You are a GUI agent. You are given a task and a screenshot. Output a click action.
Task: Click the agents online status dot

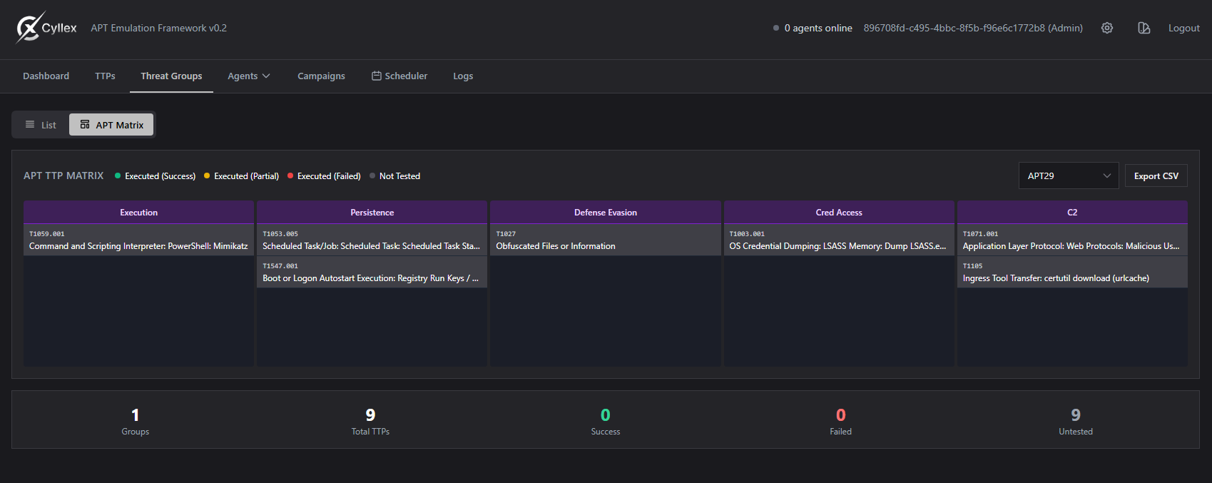pos(776,29)
